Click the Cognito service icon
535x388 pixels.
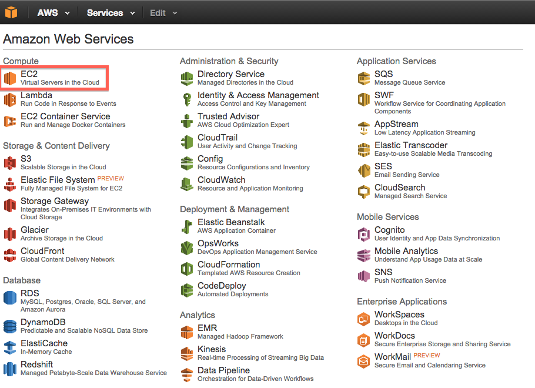364,234
